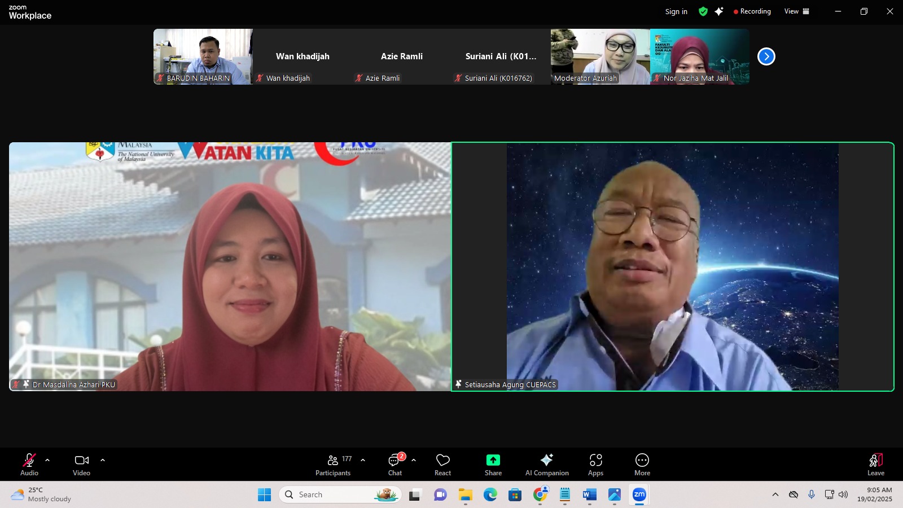This screenshot has width=903, height=508.
Task: Click the encryption shield icon
Action: (x=703, y=11)
